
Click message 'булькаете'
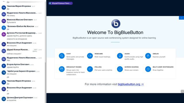[x=11, y=22]
